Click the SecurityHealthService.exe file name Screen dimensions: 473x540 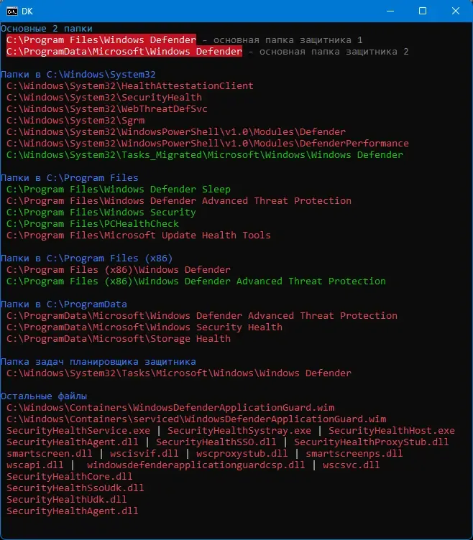(78, 431)
